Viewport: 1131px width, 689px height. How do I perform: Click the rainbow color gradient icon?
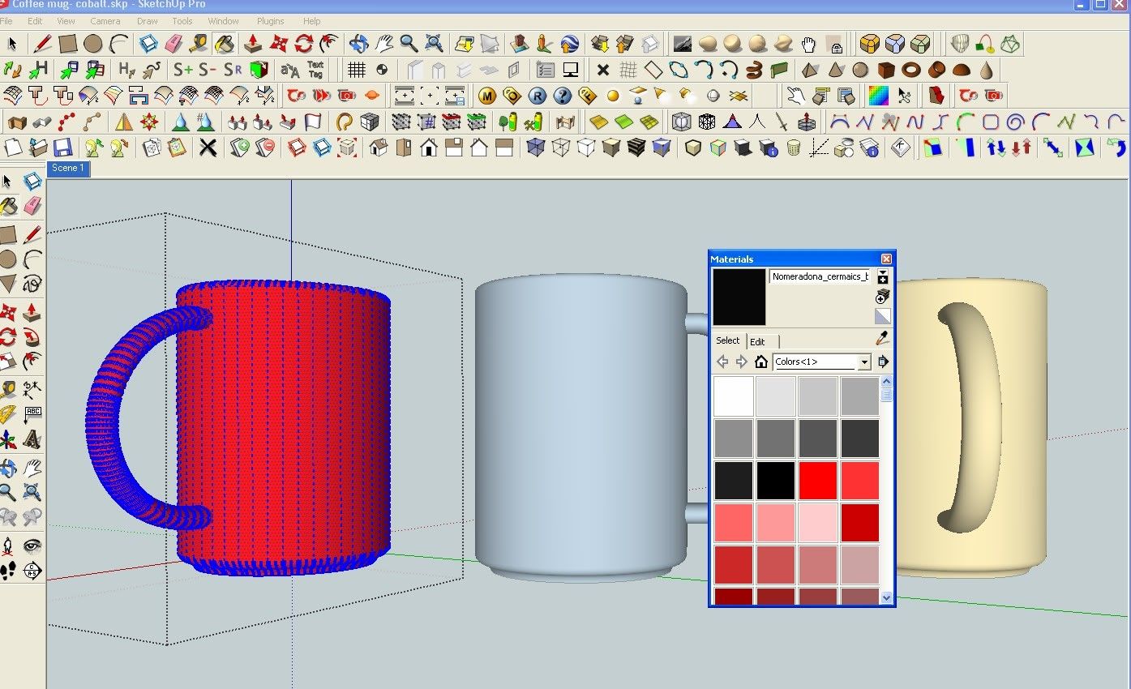[878, 96]
